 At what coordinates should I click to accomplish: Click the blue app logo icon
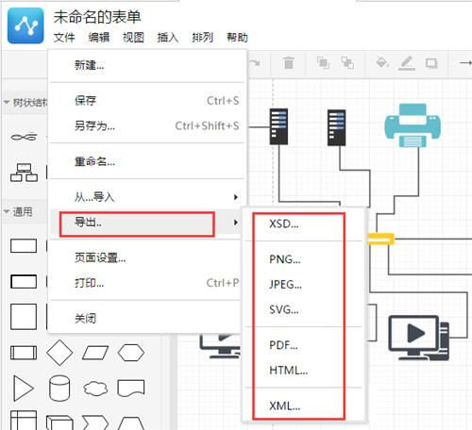tap(25, 25)
